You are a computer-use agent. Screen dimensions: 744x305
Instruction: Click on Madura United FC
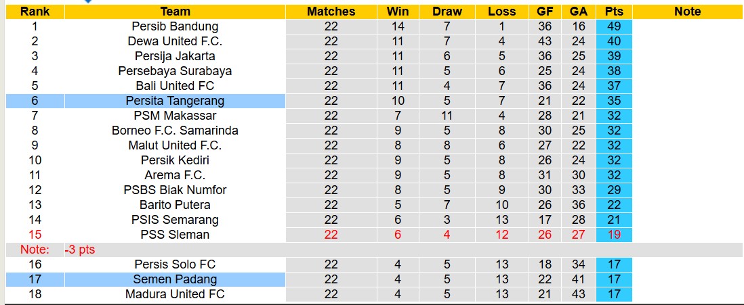pos(175,294)
